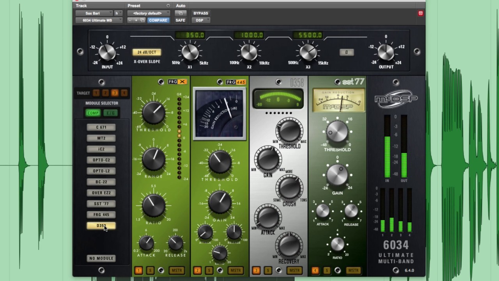Click the copy settings icon beside COMPARE
The image size is (499, 281).
click(x=143, y=20)
